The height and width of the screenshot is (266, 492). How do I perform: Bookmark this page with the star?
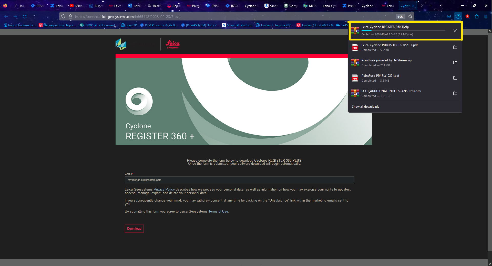[410, 17]
